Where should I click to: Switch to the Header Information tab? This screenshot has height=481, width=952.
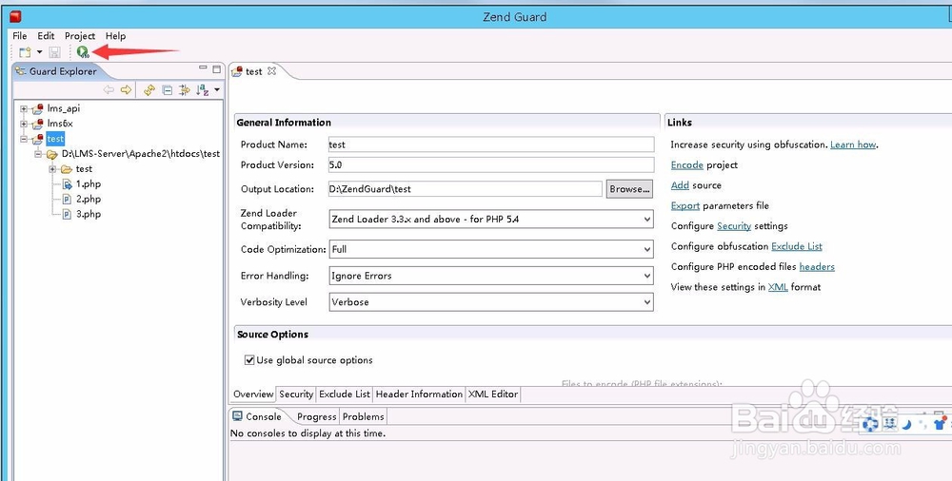pyautogui.click(x=419, y=394)
